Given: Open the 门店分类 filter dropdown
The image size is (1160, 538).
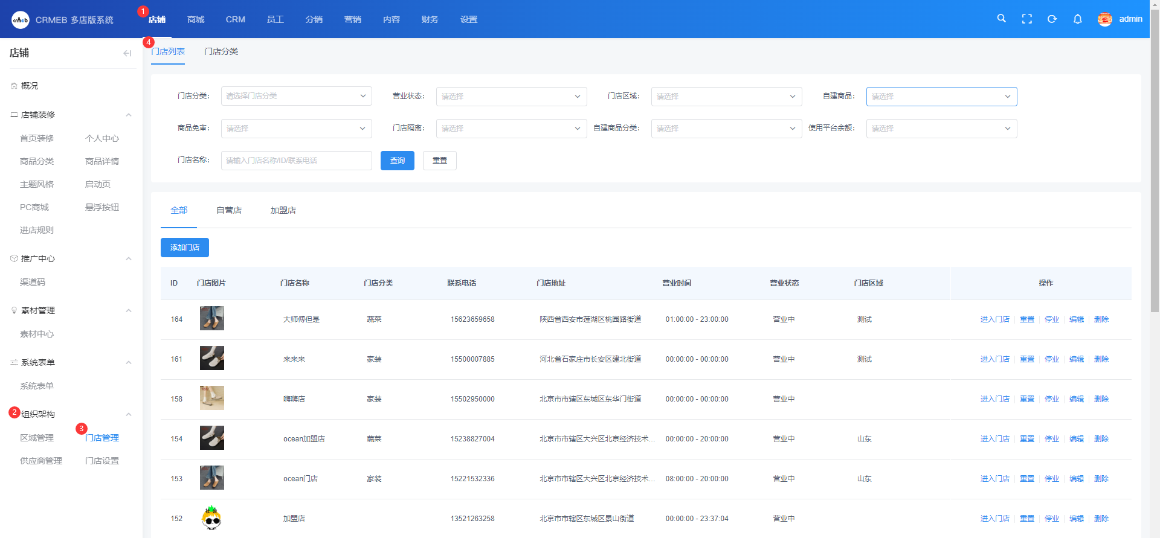Looking at the screenshot, I should click(296, 96).
